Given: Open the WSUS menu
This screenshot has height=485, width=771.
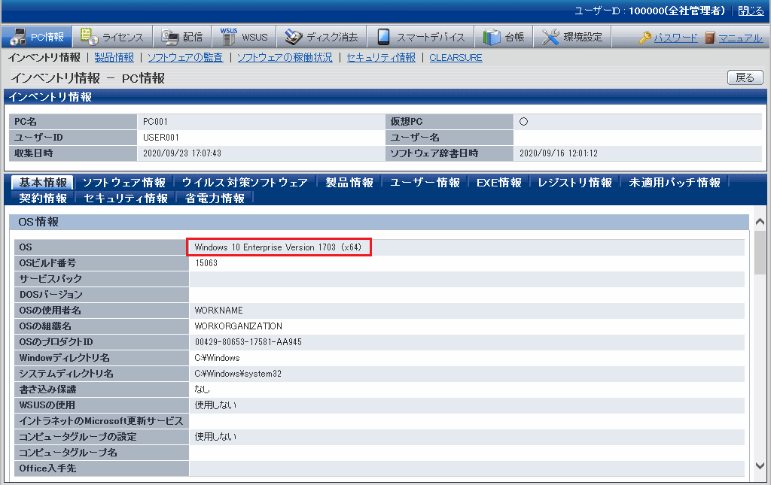Looking at the screenshot, I should click(x=245, y=36).
